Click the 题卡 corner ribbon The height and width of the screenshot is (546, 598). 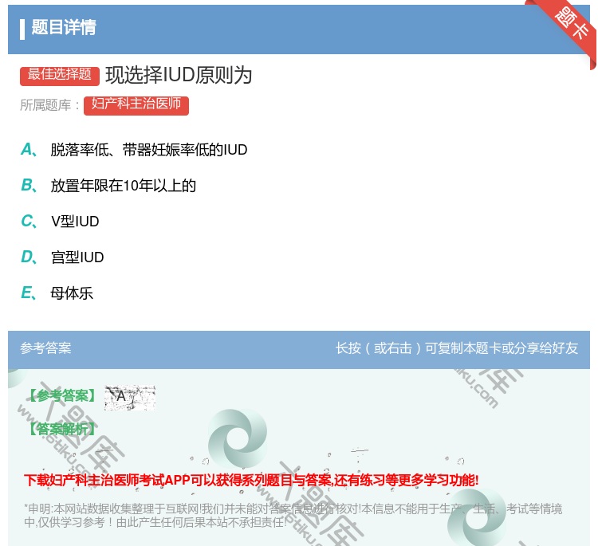pyautogui.click(x=566, y=30)
